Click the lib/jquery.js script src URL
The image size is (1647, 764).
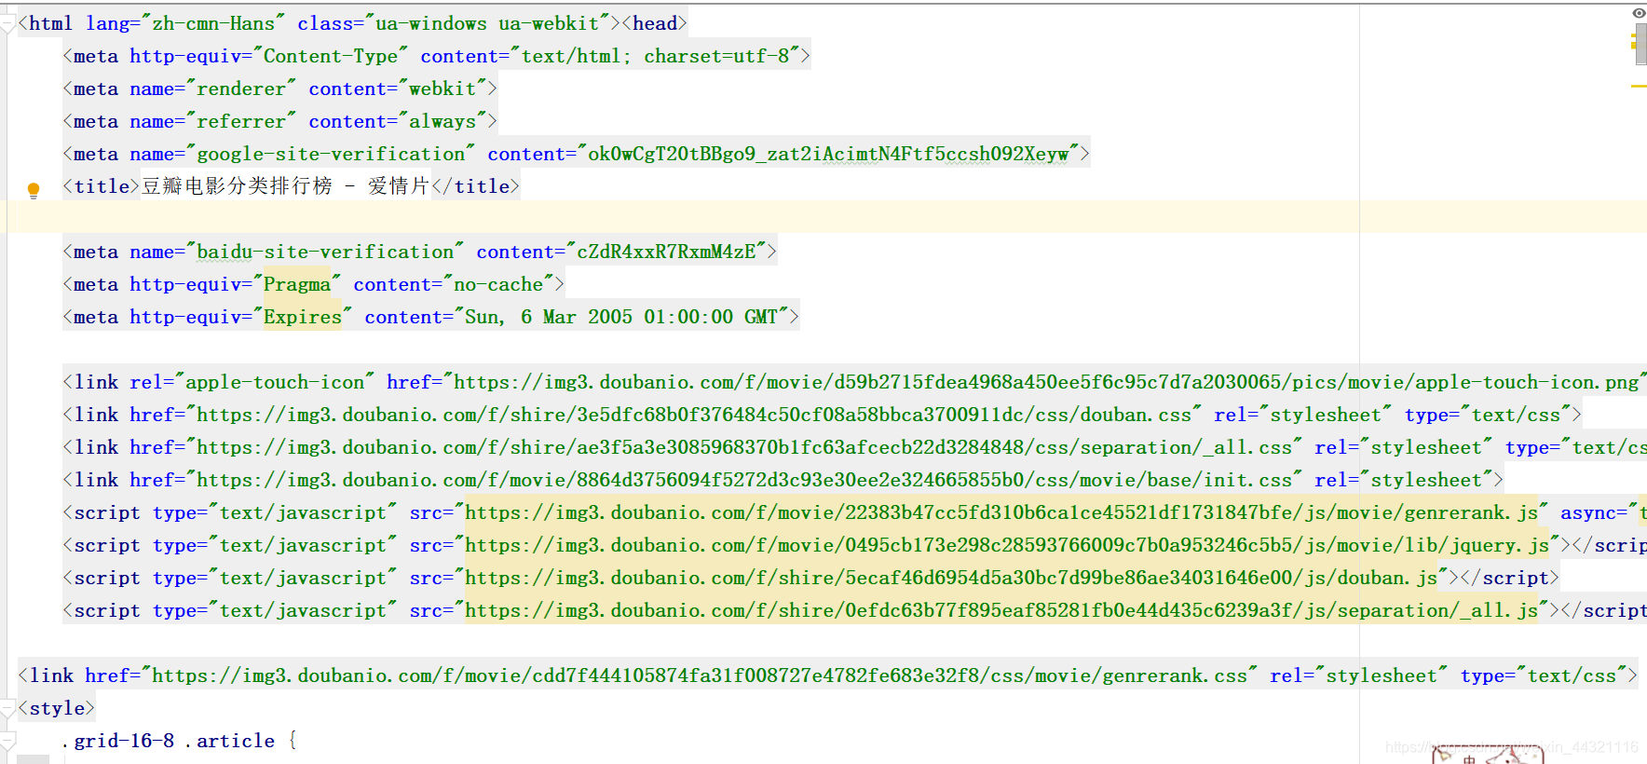(1007, 545)
